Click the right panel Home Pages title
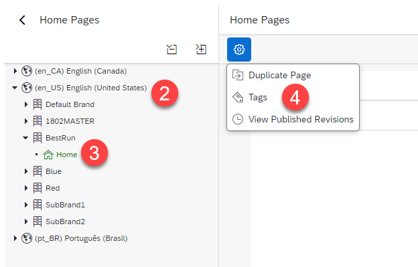 260,20
